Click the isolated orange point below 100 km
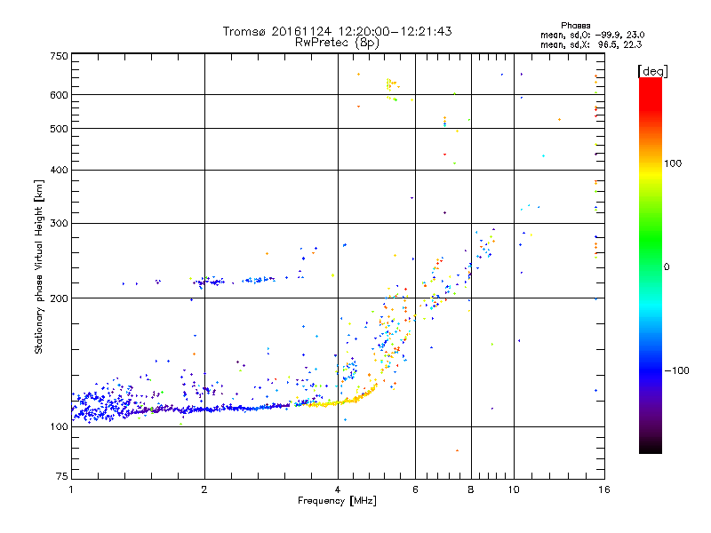 [x=457, y=450]
